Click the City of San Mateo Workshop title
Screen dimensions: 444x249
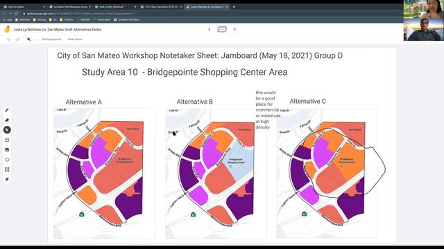tap(200, 55)
